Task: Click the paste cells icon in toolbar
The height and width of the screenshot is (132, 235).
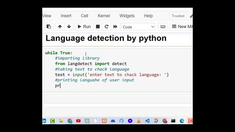Action: coord(48,27)
